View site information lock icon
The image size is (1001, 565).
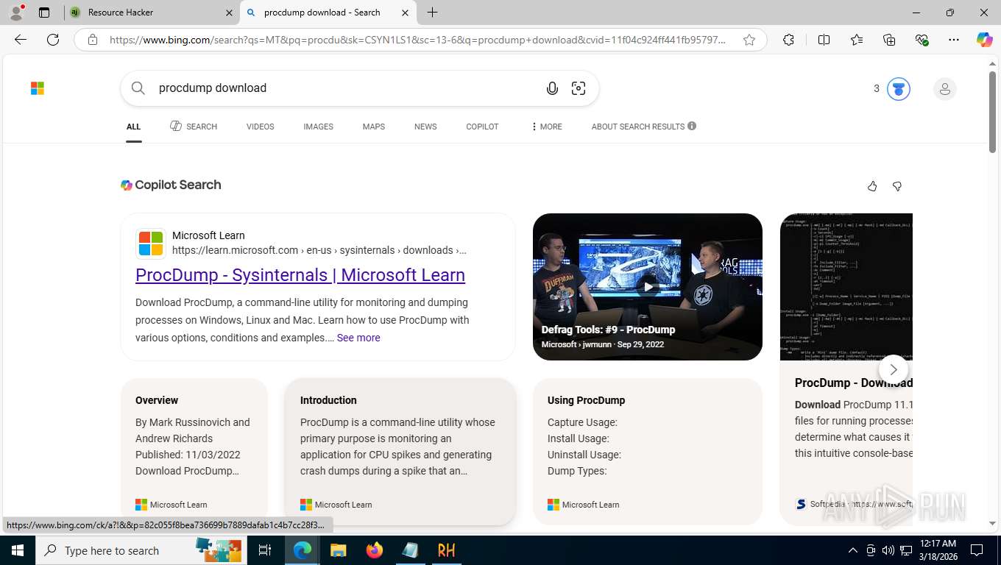click(x=93, y=40)
